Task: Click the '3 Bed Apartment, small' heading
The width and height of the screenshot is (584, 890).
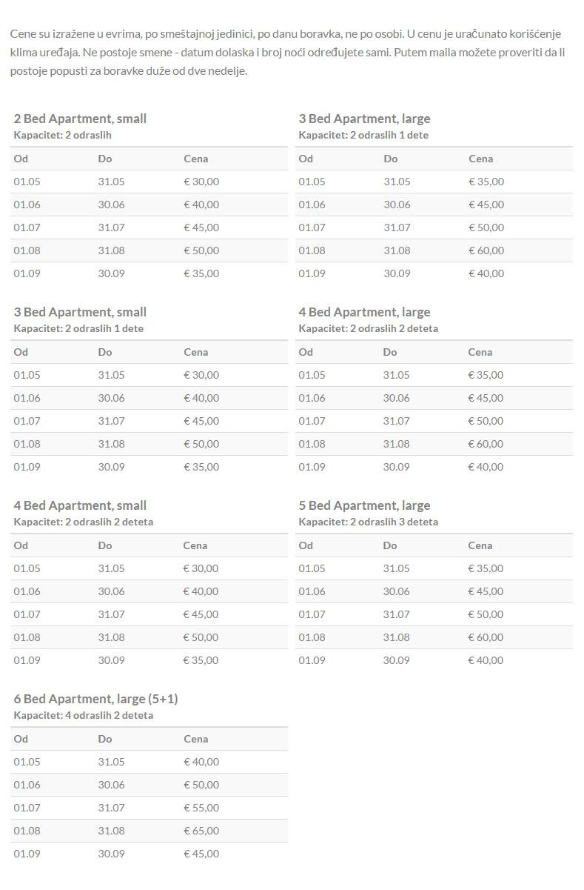Action: click(80, 312)
